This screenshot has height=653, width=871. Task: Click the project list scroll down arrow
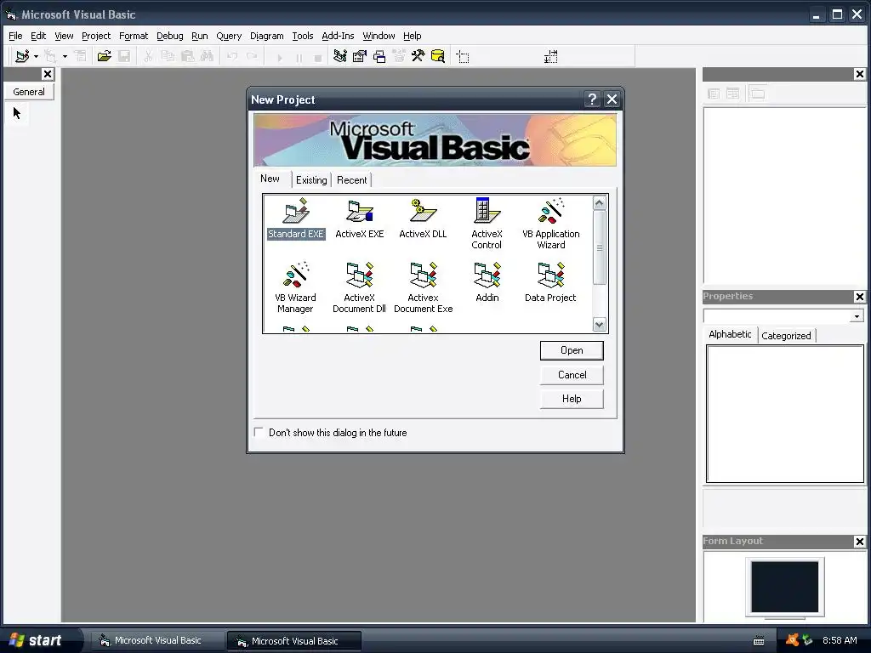(599, 324)
